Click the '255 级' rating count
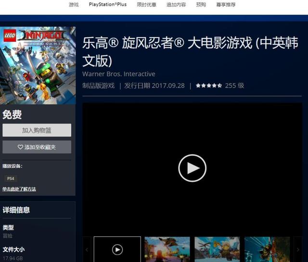The height and width of the screenshot is (262, 308). coord(234,85)
